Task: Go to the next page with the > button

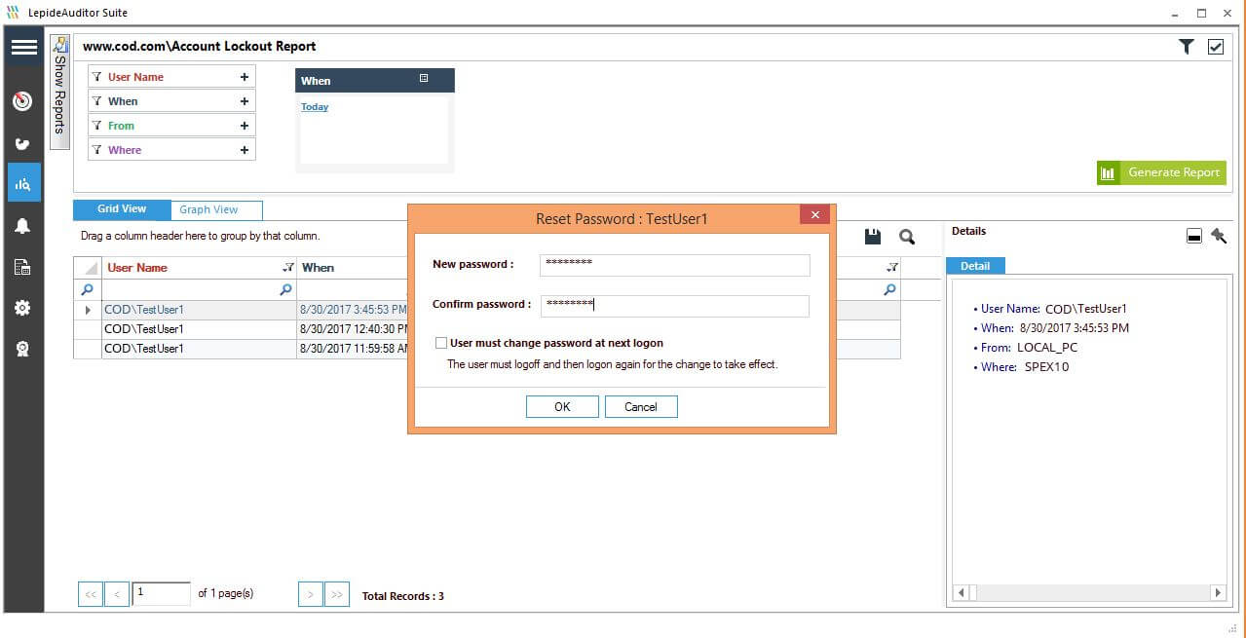Action: [x=311, y=594]
